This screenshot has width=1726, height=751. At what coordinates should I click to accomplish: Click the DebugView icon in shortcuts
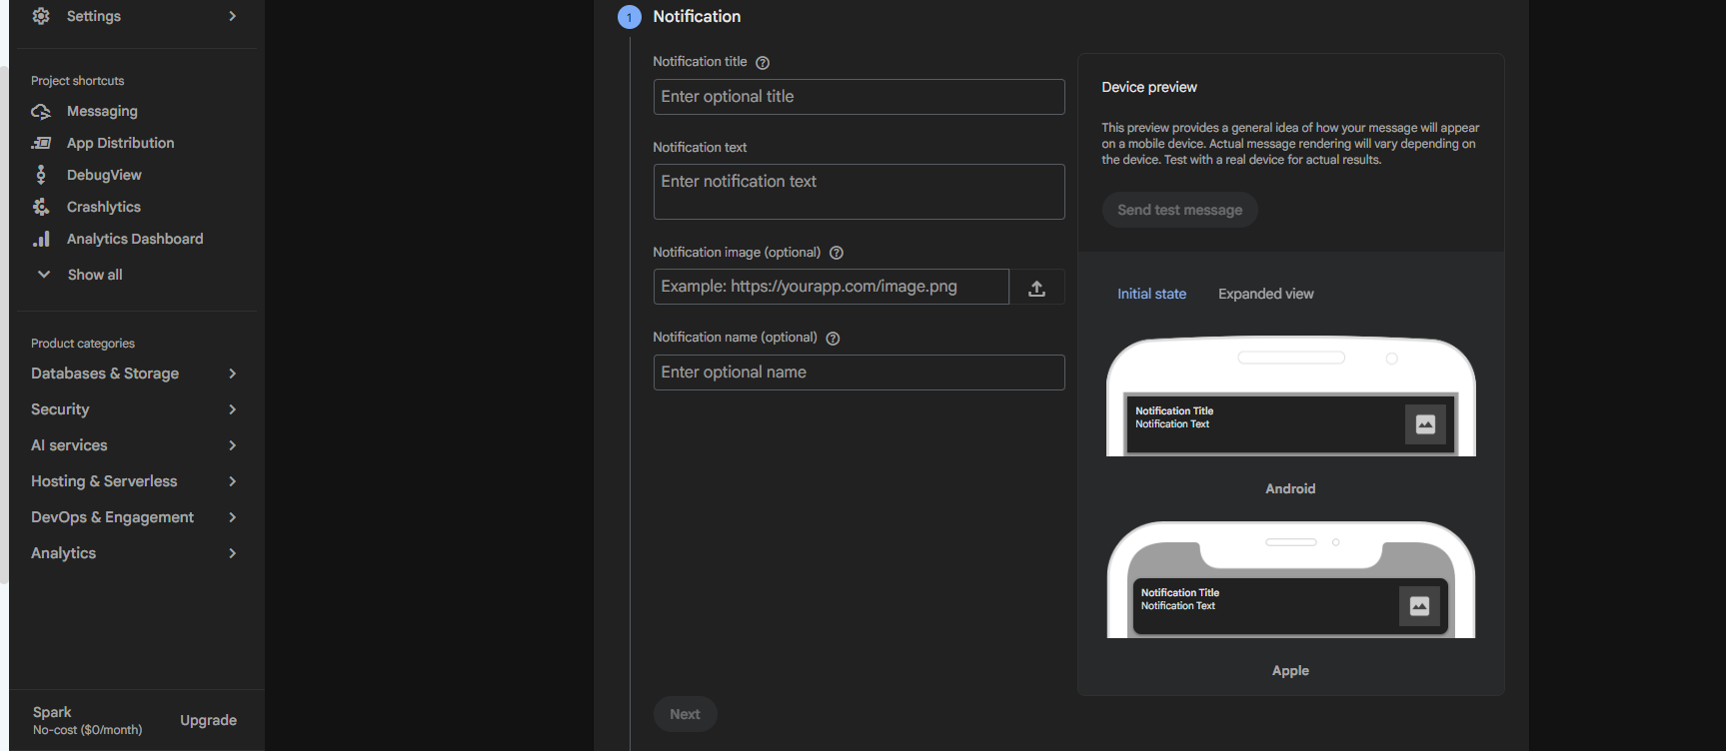(41, 175)
